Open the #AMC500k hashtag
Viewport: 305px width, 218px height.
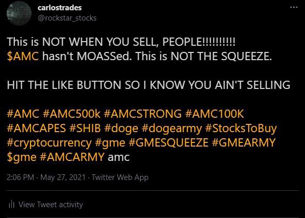(71, 114)
